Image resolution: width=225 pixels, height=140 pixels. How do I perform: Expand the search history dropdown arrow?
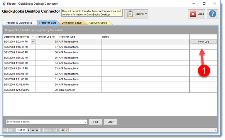[x=86, y=122]
